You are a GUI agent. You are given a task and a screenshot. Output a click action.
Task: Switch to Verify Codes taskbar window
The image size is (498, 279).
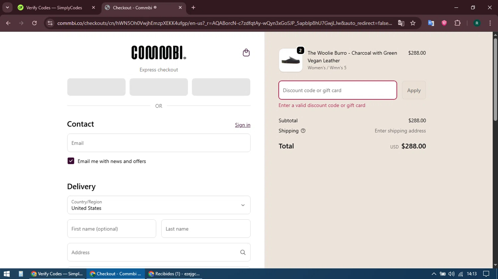coord(57,274)
